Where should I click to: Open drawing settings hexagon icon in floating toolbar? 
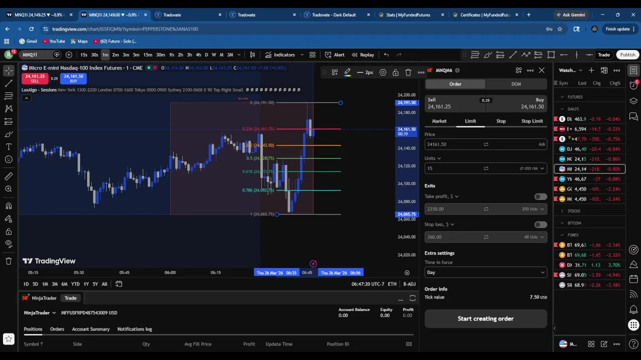click(x=383, y=72)
